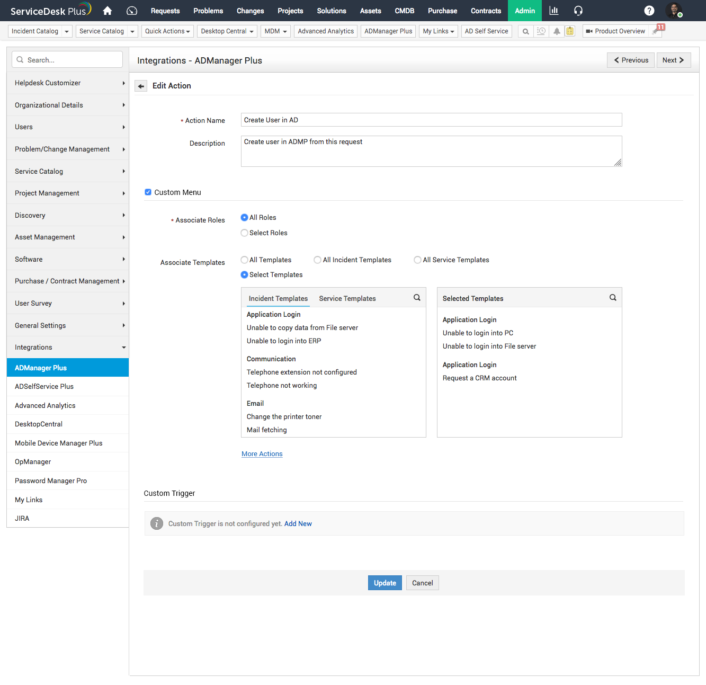Expand Helpdesk Customizer in sidebar
The height and width of the screenshot is (685, 706).
pyautogui.click(x=68, y=83)
